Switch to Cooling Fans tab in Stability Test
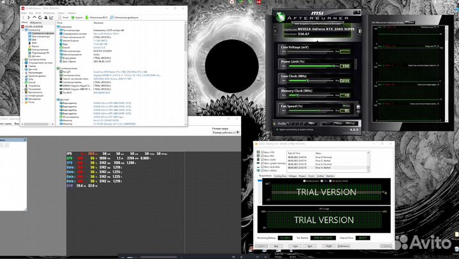The width and height of the screenshot is (459, 259). coord(280,176)
